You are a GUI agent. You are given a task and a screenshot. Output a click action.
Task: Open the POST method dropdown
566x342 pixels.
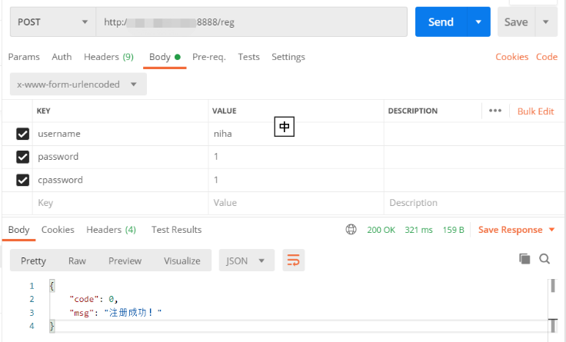(x=53, y=22)
